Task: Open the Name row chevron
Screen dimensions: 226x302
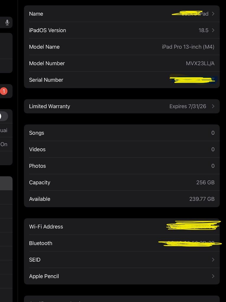Action: [x=213, y=14]
